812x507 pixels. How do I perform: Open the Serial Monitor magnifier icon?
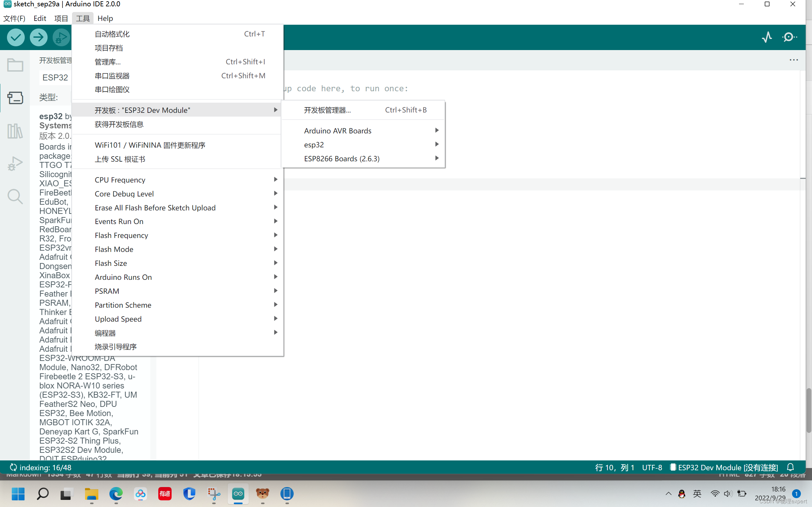tap(789, 37)
